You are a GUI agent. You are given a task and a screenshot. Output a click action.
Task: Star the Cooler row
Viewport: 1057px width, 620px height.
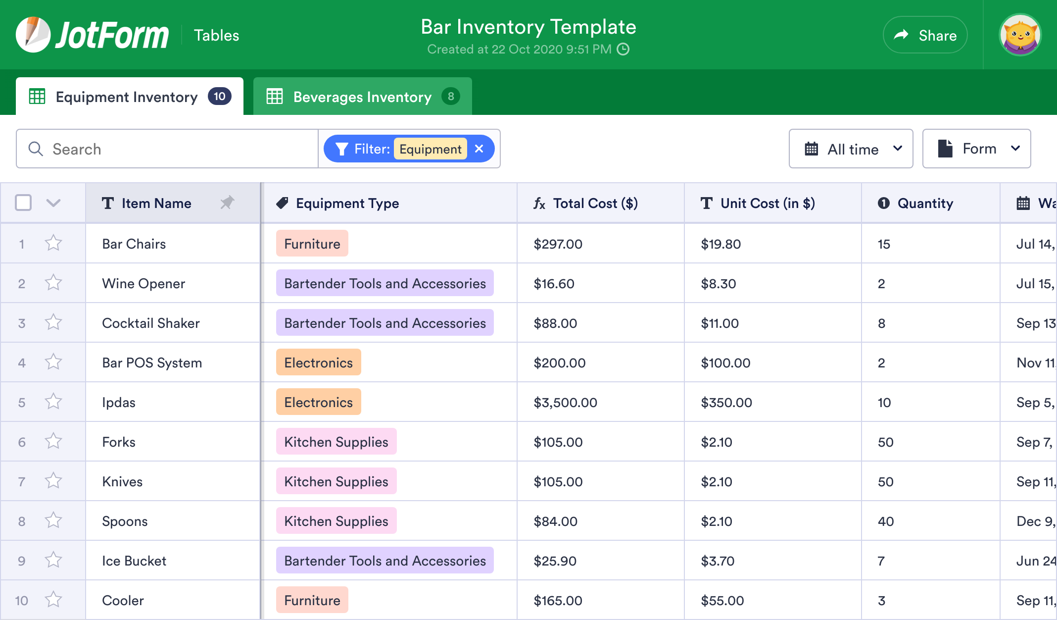[53, 600]
